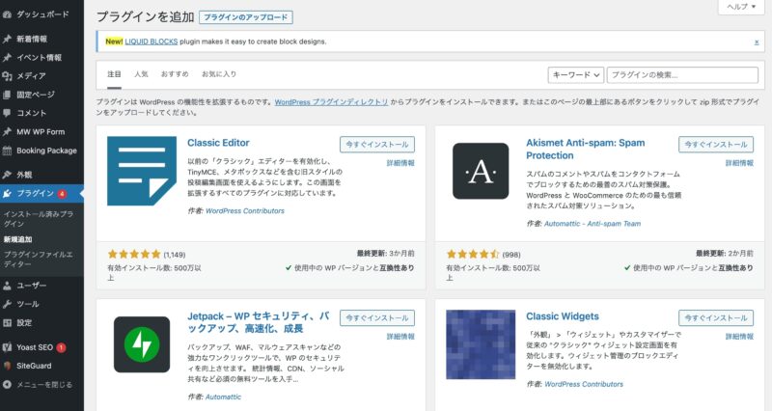
Task: Install Akismet Anti-spam with 今すぐインストール
Action: pos(716,144)
